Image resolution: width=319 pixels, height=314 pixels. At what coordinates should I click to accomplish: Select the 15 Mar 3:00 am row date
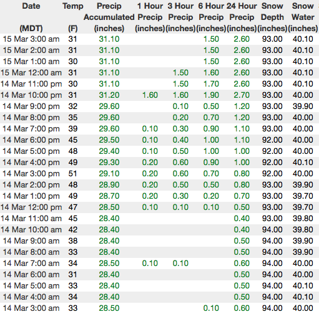31,39
